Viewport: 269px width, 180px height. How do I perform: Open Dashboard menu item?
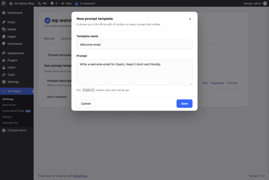[x=17, y=13]
